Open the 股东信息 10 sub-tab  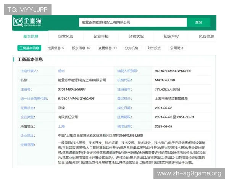tap(81, 48)
